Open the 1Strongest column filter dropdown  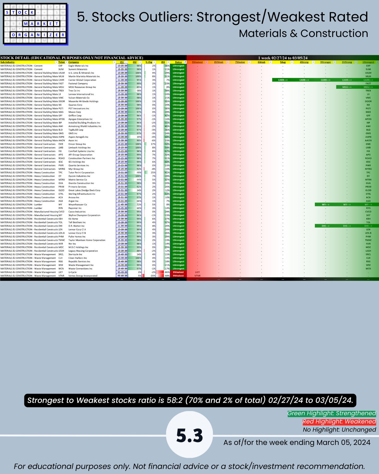[x=377, y=62]
